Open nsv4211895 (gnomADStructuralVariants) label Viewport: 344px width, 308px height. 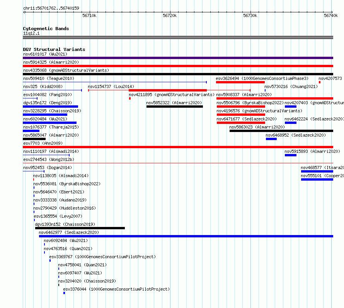point(172,95)
